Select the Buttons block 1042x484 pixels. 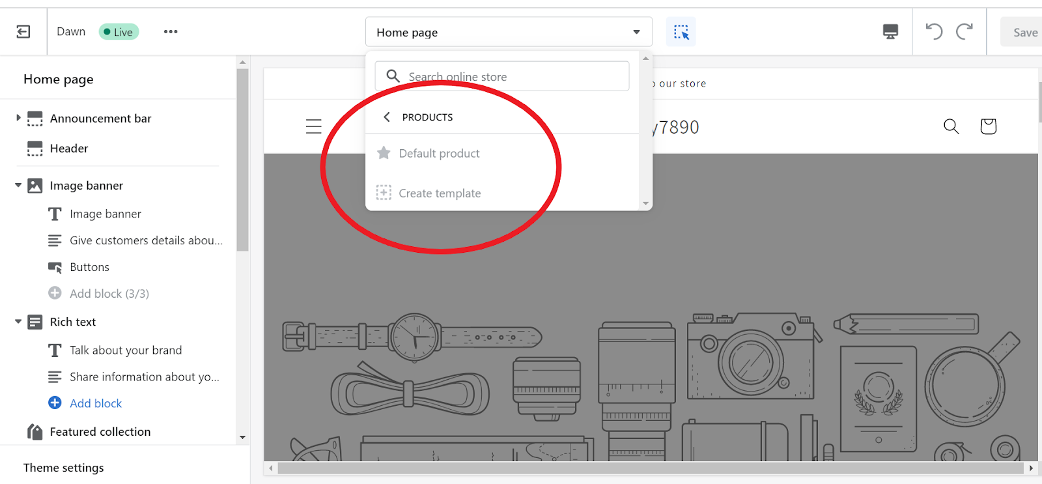[x=89, y=267]
